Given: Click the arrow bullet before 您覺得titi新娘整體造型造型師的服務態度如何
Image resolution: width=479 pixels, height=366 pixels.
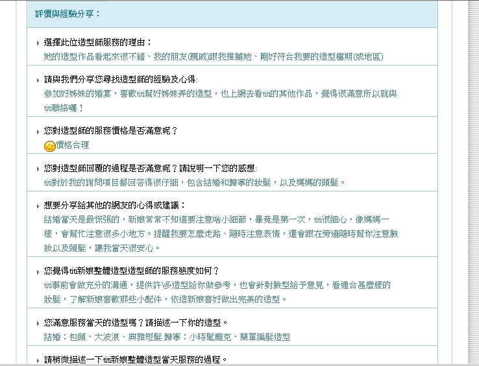Looking at the screenshot, I should (x=38, y=272).
